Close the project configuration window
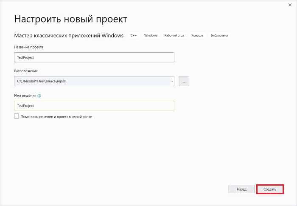This screenshot has width=297, height=206. pos(289,6)
